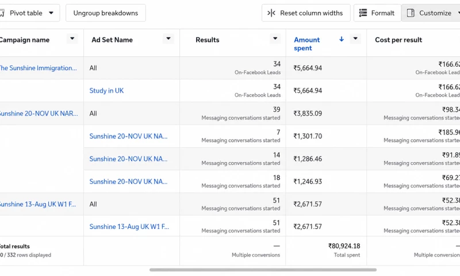Open Sunshine 20-NOV ad set with 7 results
This screenshot has width=460, height=276.
click(x=128, y=136)
